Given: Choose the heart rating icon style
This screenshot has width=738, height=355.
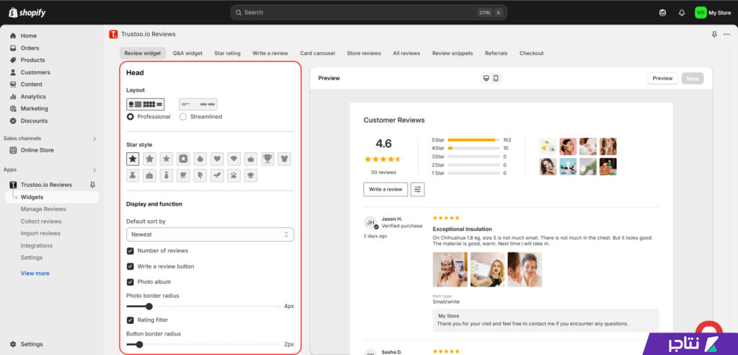Looking at the screenshot, I should click(217, 159).
